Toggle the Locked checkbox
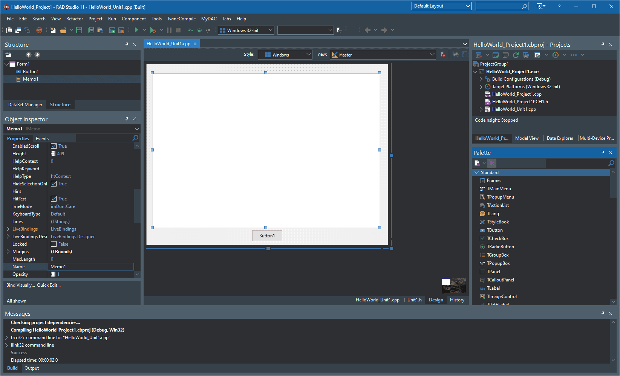 [54, 244]
